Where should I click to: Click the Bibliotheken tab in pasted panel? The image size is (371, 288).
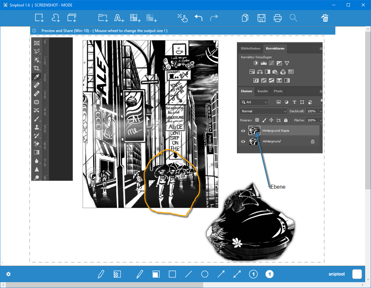tap(250, 49)
